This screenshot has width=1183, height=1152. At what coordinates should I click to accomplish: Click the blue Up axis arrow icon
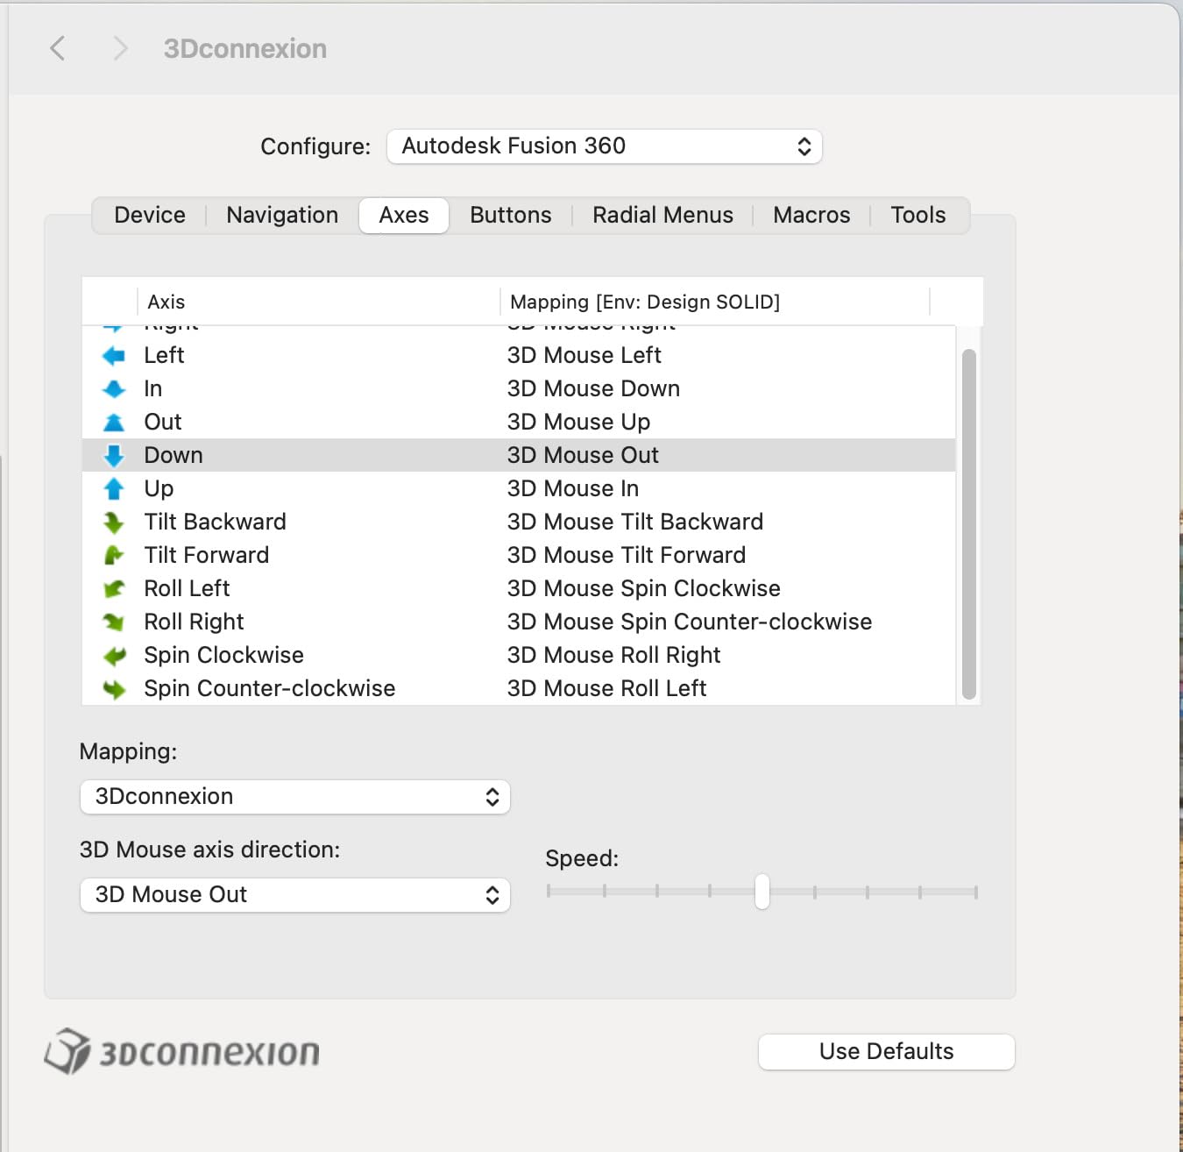coord(114,489)
